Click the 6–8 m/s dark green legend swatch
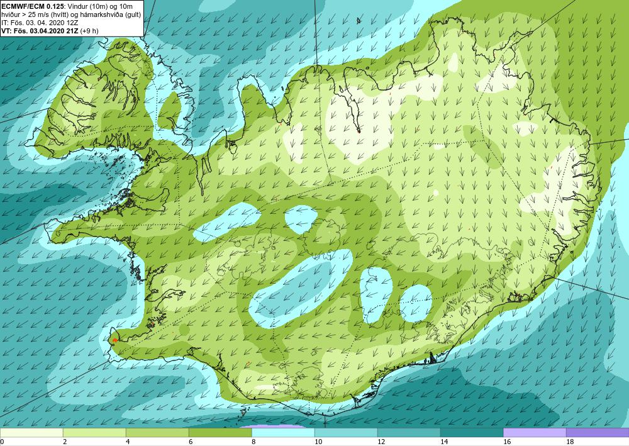Image resolution: width=629 pixels, height=446 pixels. pos(220,433)
